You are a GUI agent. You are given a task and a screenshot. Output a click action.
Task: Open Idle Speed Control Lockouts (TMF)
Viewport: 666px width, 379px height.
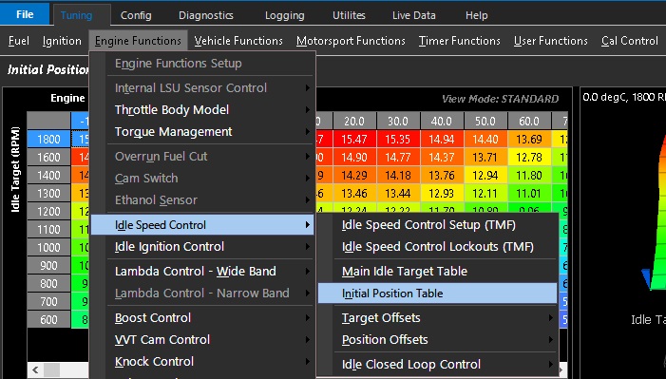pos(437,246)
